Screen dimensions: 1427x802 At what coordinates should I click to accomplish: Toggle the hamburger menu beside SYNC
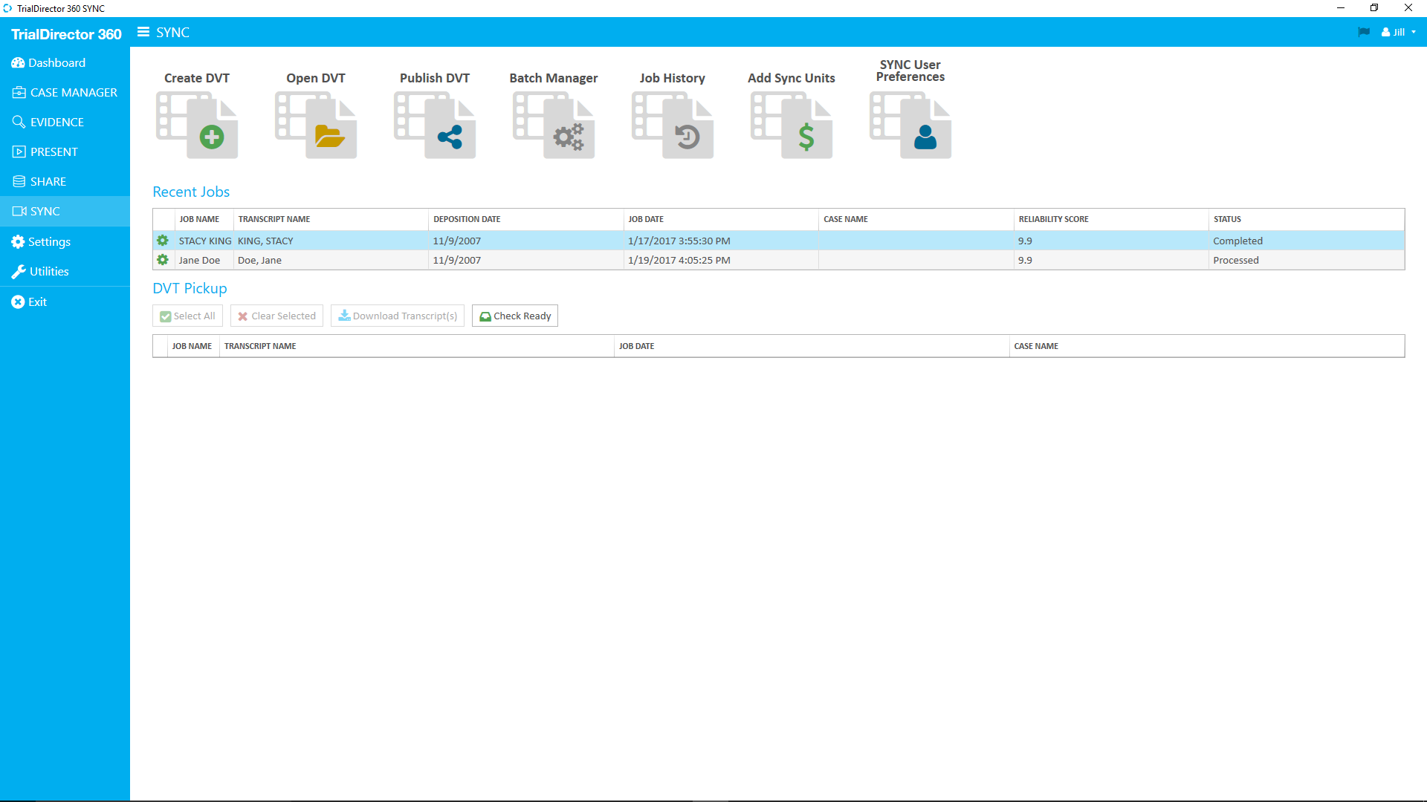(143, 32)
